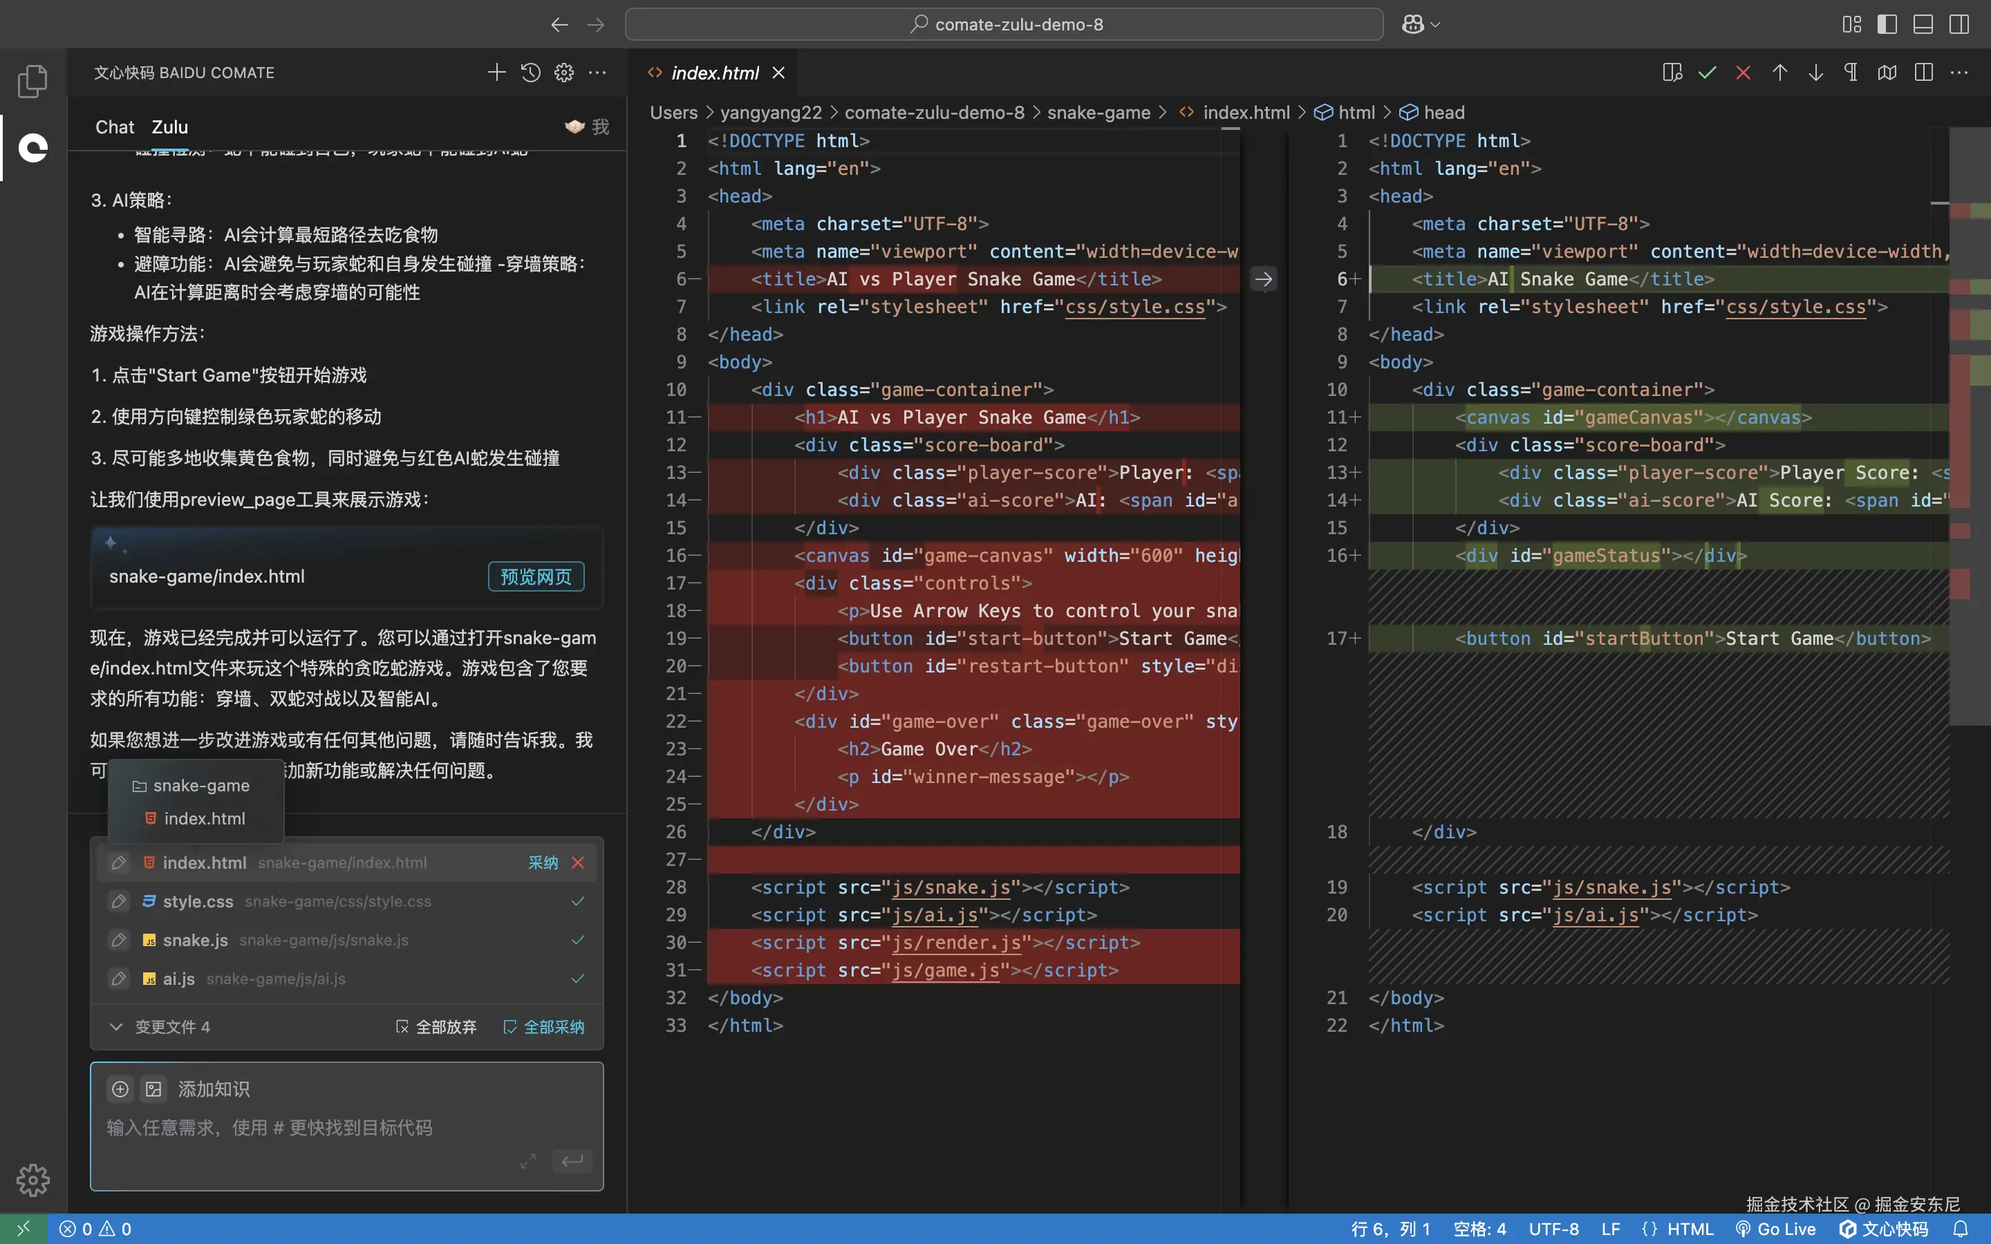Go to previous change with up arrow
Image resolution: width=1991 pixels, height=1244 pixels.
tap(1779, 73)
